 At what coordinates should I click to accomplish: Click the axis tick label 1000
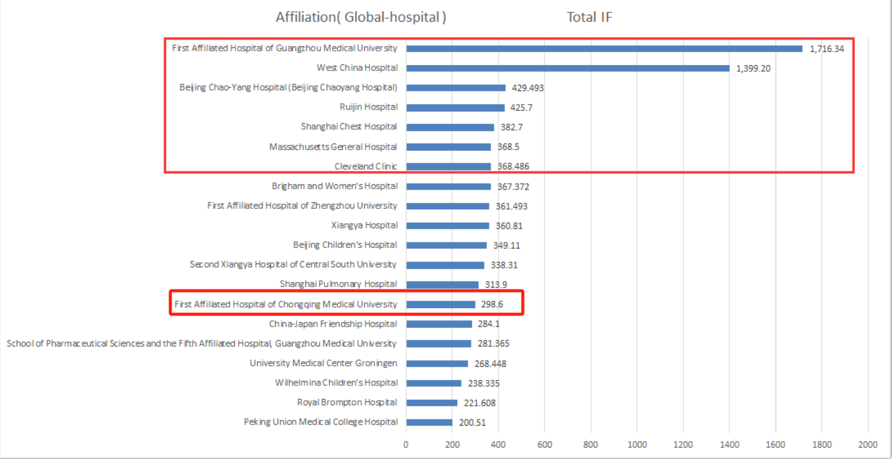coord(637,444)
